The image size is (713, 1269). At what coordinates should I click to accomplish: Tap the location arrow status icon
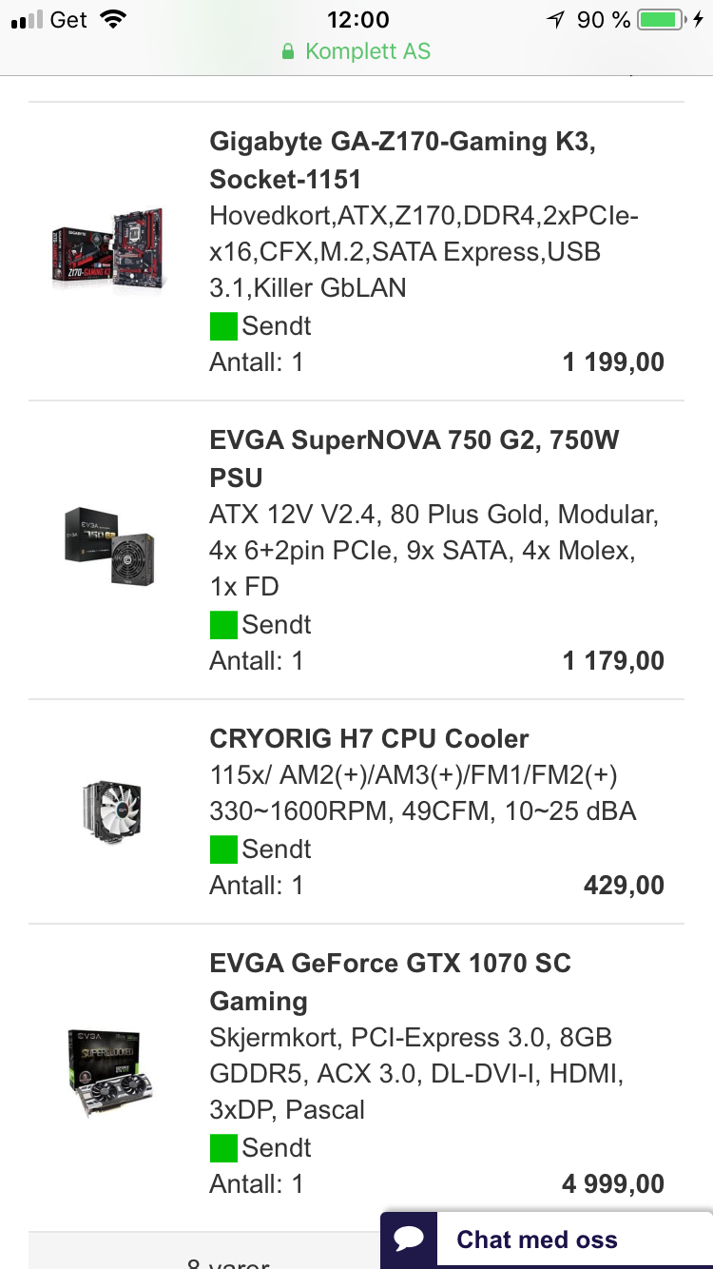tap(556, 20)
